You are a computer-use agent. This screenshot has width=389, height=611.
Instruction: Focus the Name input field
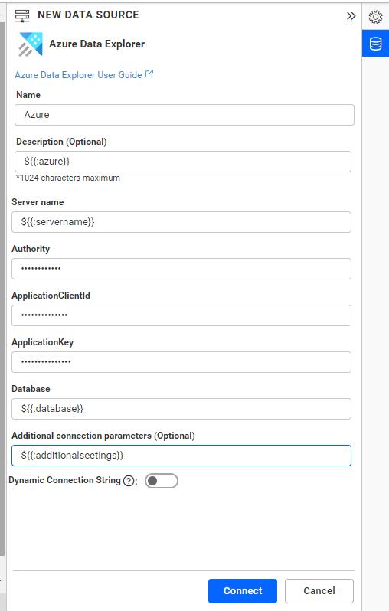tap(185, 115)
